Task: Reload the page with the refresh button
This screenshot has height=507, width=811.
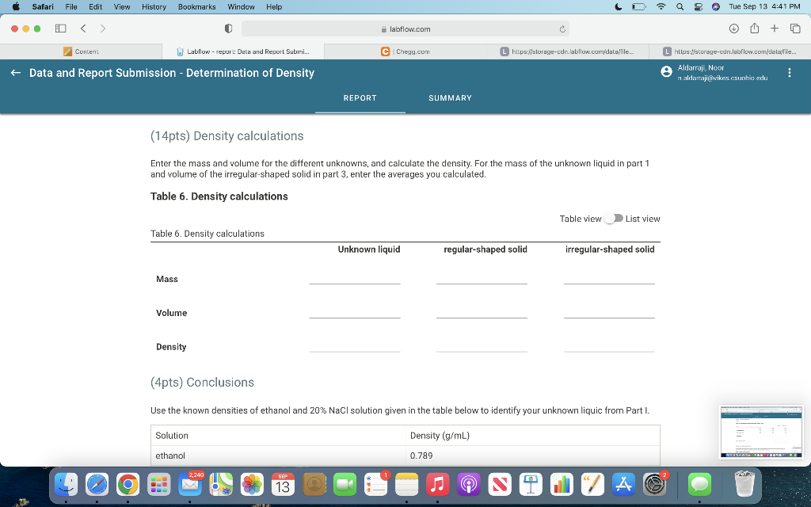Action: [561, 28]
